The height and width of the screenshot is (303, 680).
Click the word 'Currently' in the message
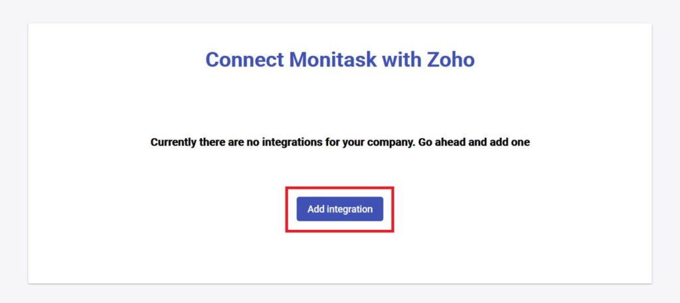[x=173, y=142]
